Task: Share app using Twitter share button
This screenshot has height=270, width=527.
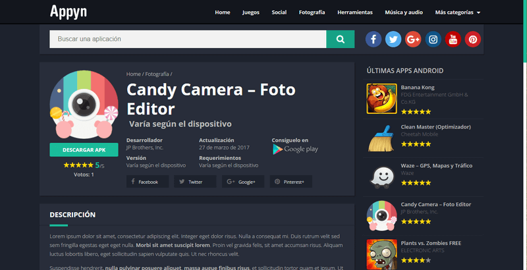Action: click(195, 181)
